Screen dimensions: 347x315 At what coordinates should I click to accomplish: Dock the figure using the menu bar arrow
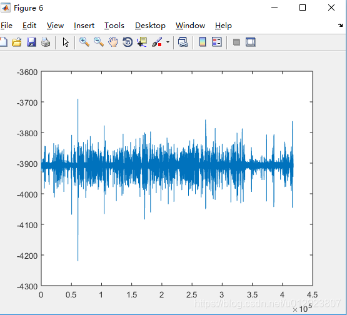click(x=340, y=25)
